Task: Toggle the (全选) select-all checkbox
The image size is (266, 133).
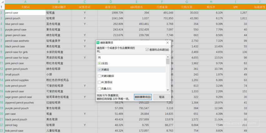Action: click(99, 63)
